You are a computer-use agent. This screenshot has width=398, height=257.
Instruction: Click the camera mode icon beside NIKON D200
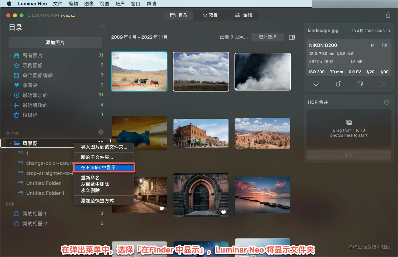coord(385,45)
